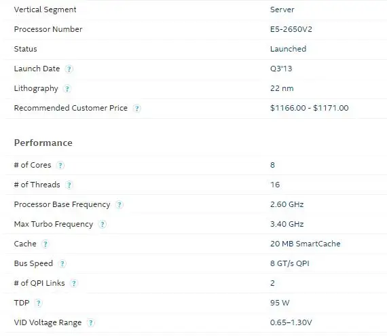
Task: Click the 20 MB SmartCache value
Action: [306, 244]
